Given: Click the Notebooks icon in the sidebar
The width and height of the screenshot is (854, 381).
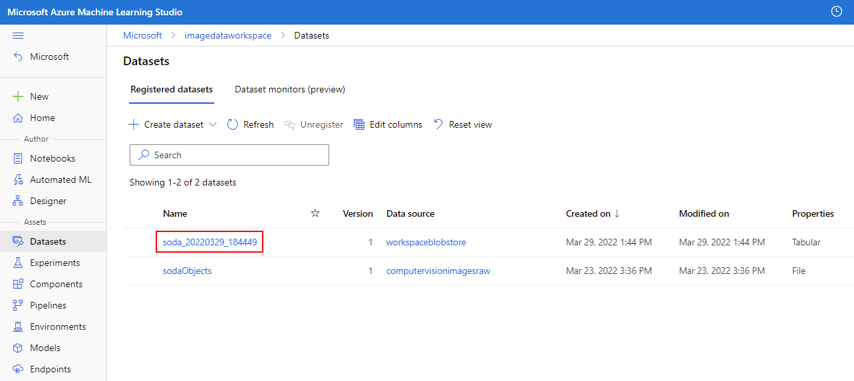Looking at the screenshot, I should [x=18, y=158].
